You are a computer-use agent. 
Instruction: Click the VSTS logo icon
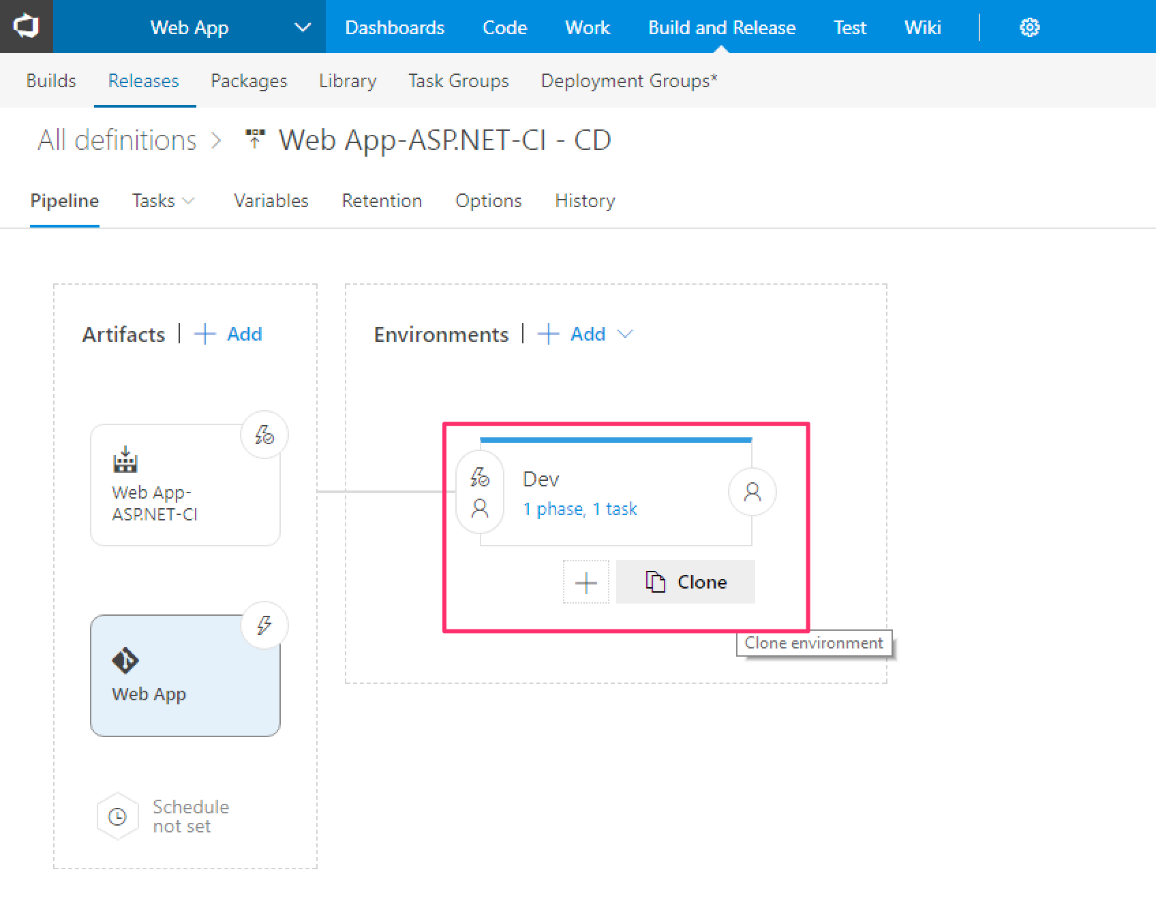coord(27,27)
